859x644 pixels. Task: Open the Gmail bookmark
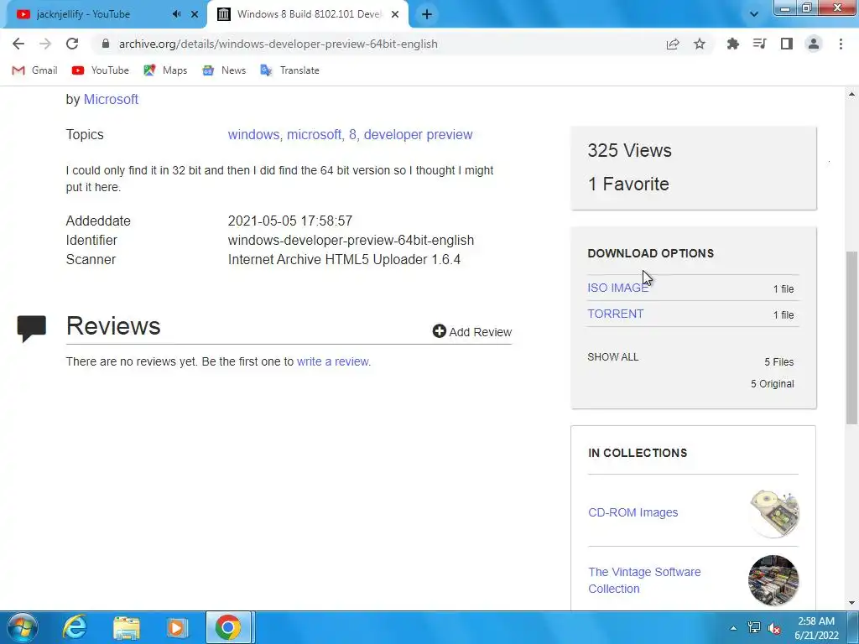(x=35, y=70)
